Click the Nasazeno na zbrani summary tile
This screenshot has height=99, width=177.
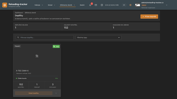(135, 26)
